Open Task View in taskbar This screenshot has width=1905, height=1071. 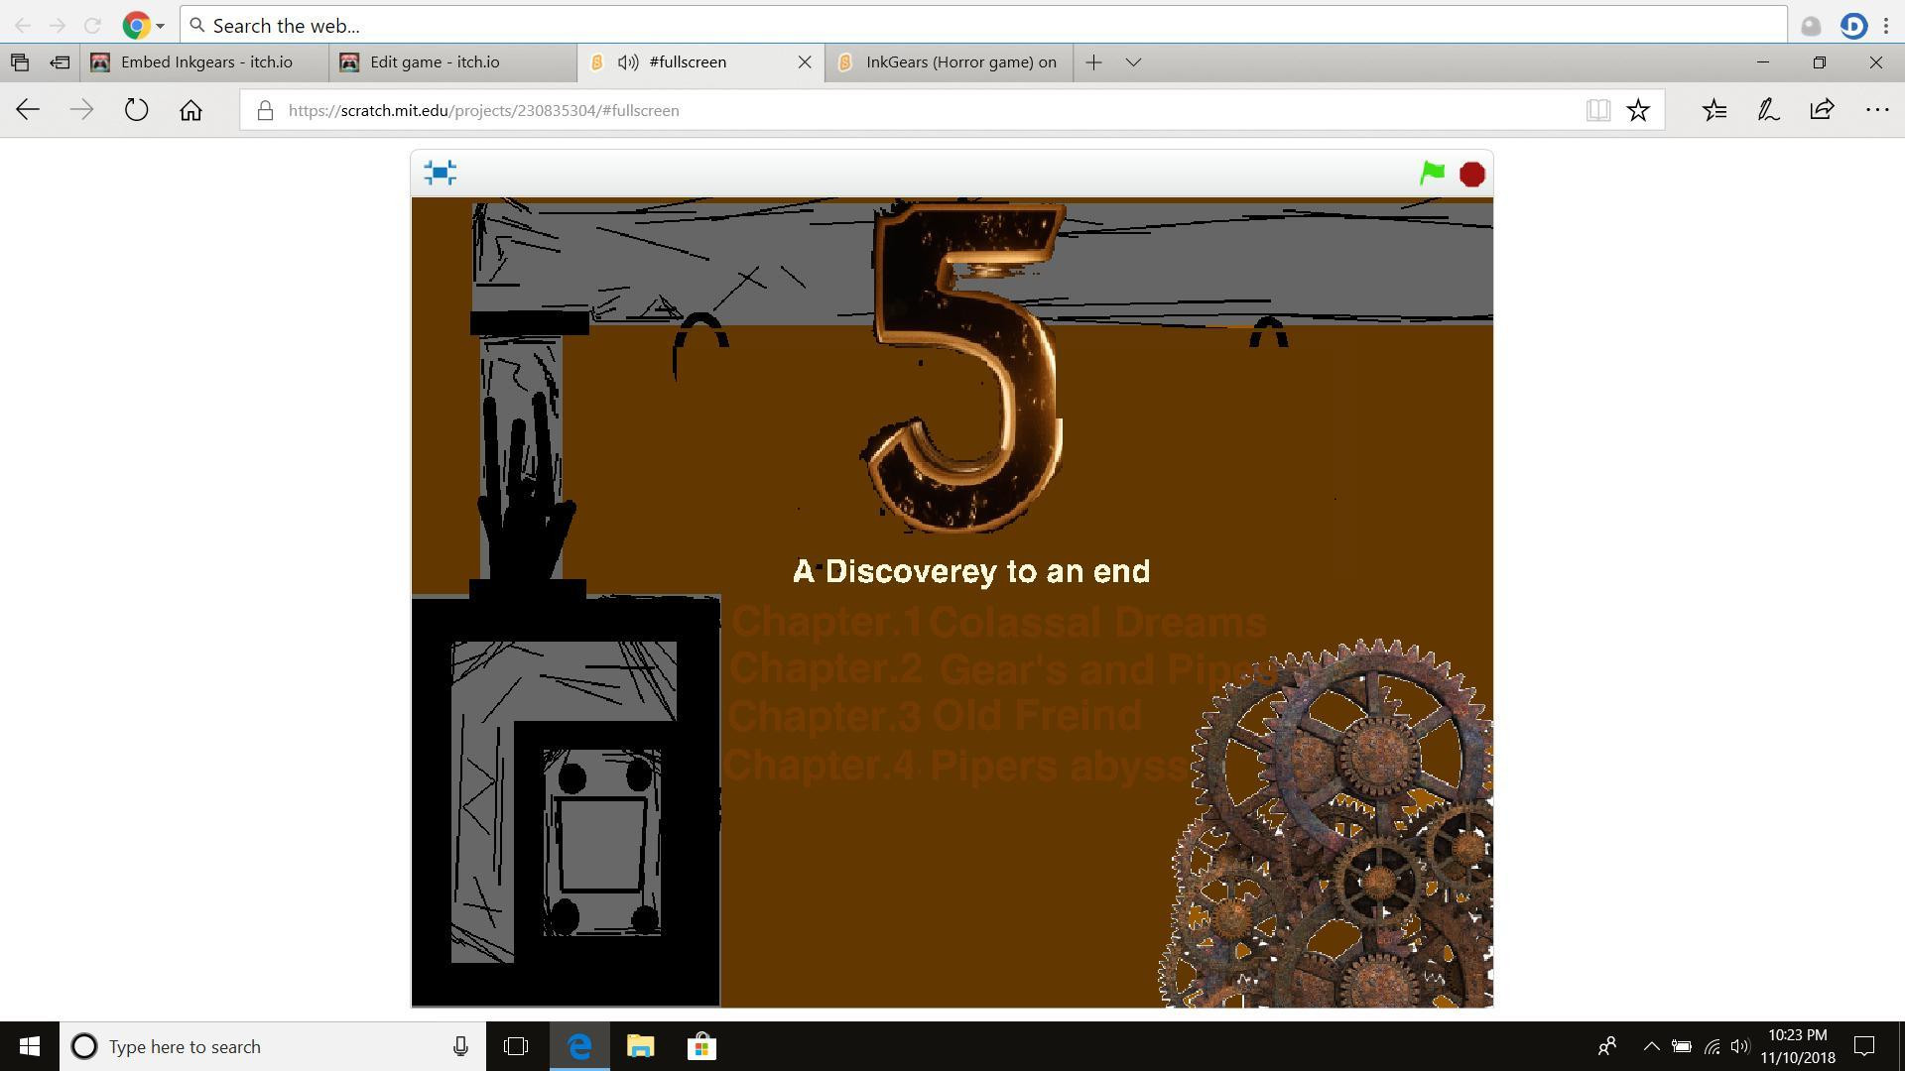click(516, 1046)
